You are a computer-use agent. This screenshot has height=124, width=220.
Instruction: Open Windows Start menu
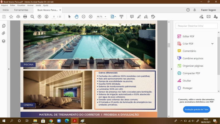point(4,121)
